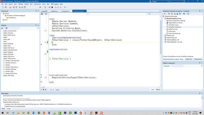204x115 pixels.
Task: Click the Refresh icon in Projects toolbar
Action: click(x=175, y=14)
